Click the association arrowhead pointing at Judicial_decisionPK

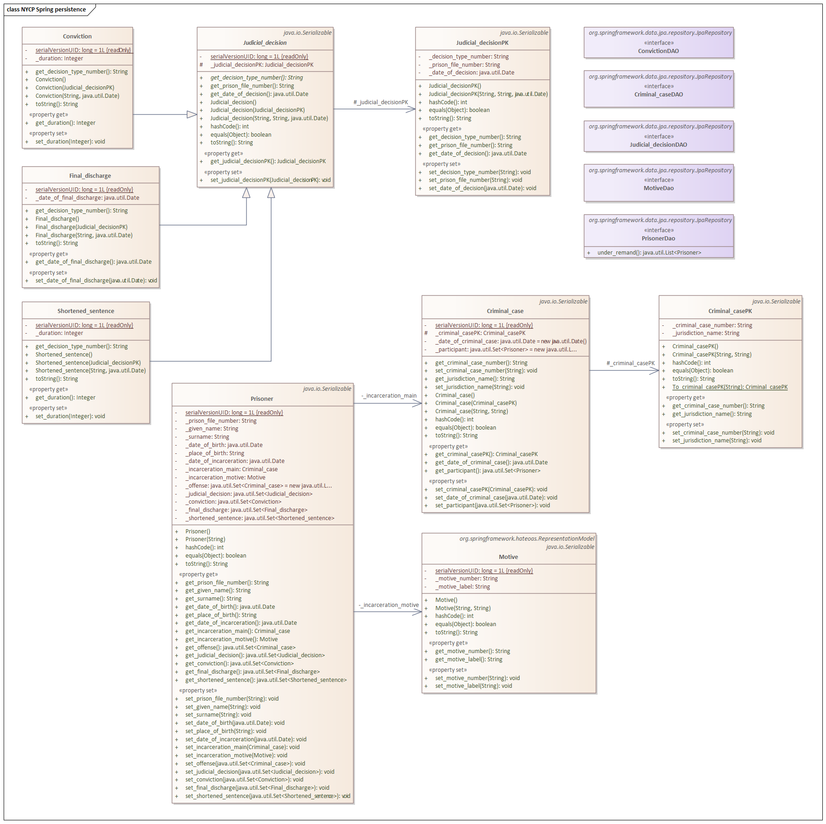pyautogui.click(x=411, y=109)
